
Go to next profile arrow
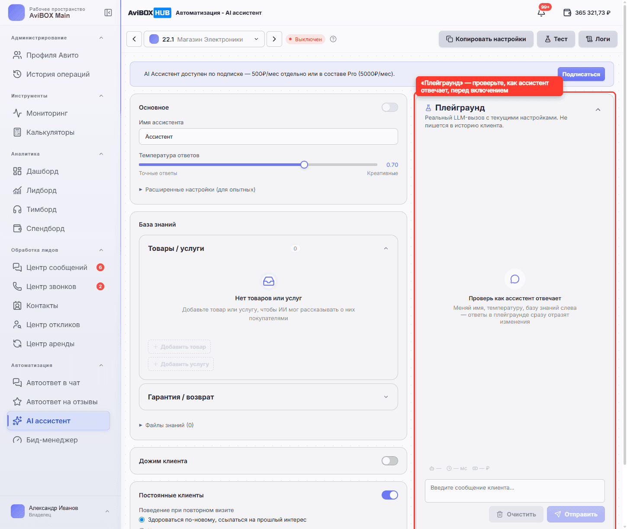click(274, 39)
